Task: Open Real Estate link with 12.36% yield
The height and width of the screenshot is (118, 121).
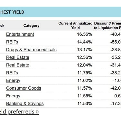Action: (18, 57)
